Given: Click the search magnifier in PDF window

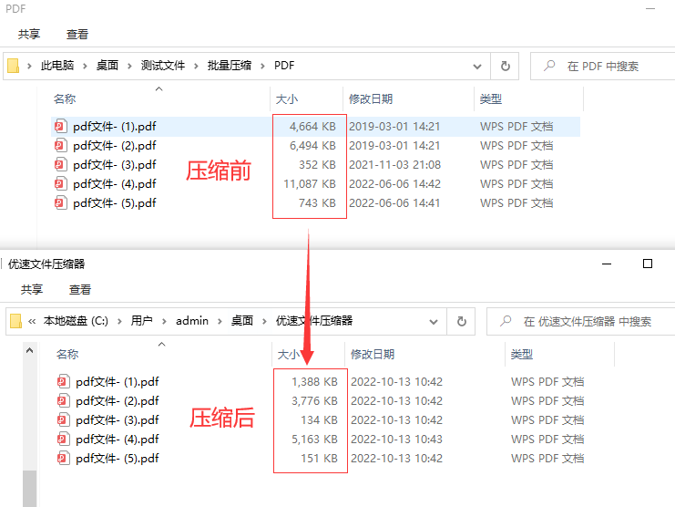Looking at the screenshot, I should pyautogui.click(x=549, y=66).
